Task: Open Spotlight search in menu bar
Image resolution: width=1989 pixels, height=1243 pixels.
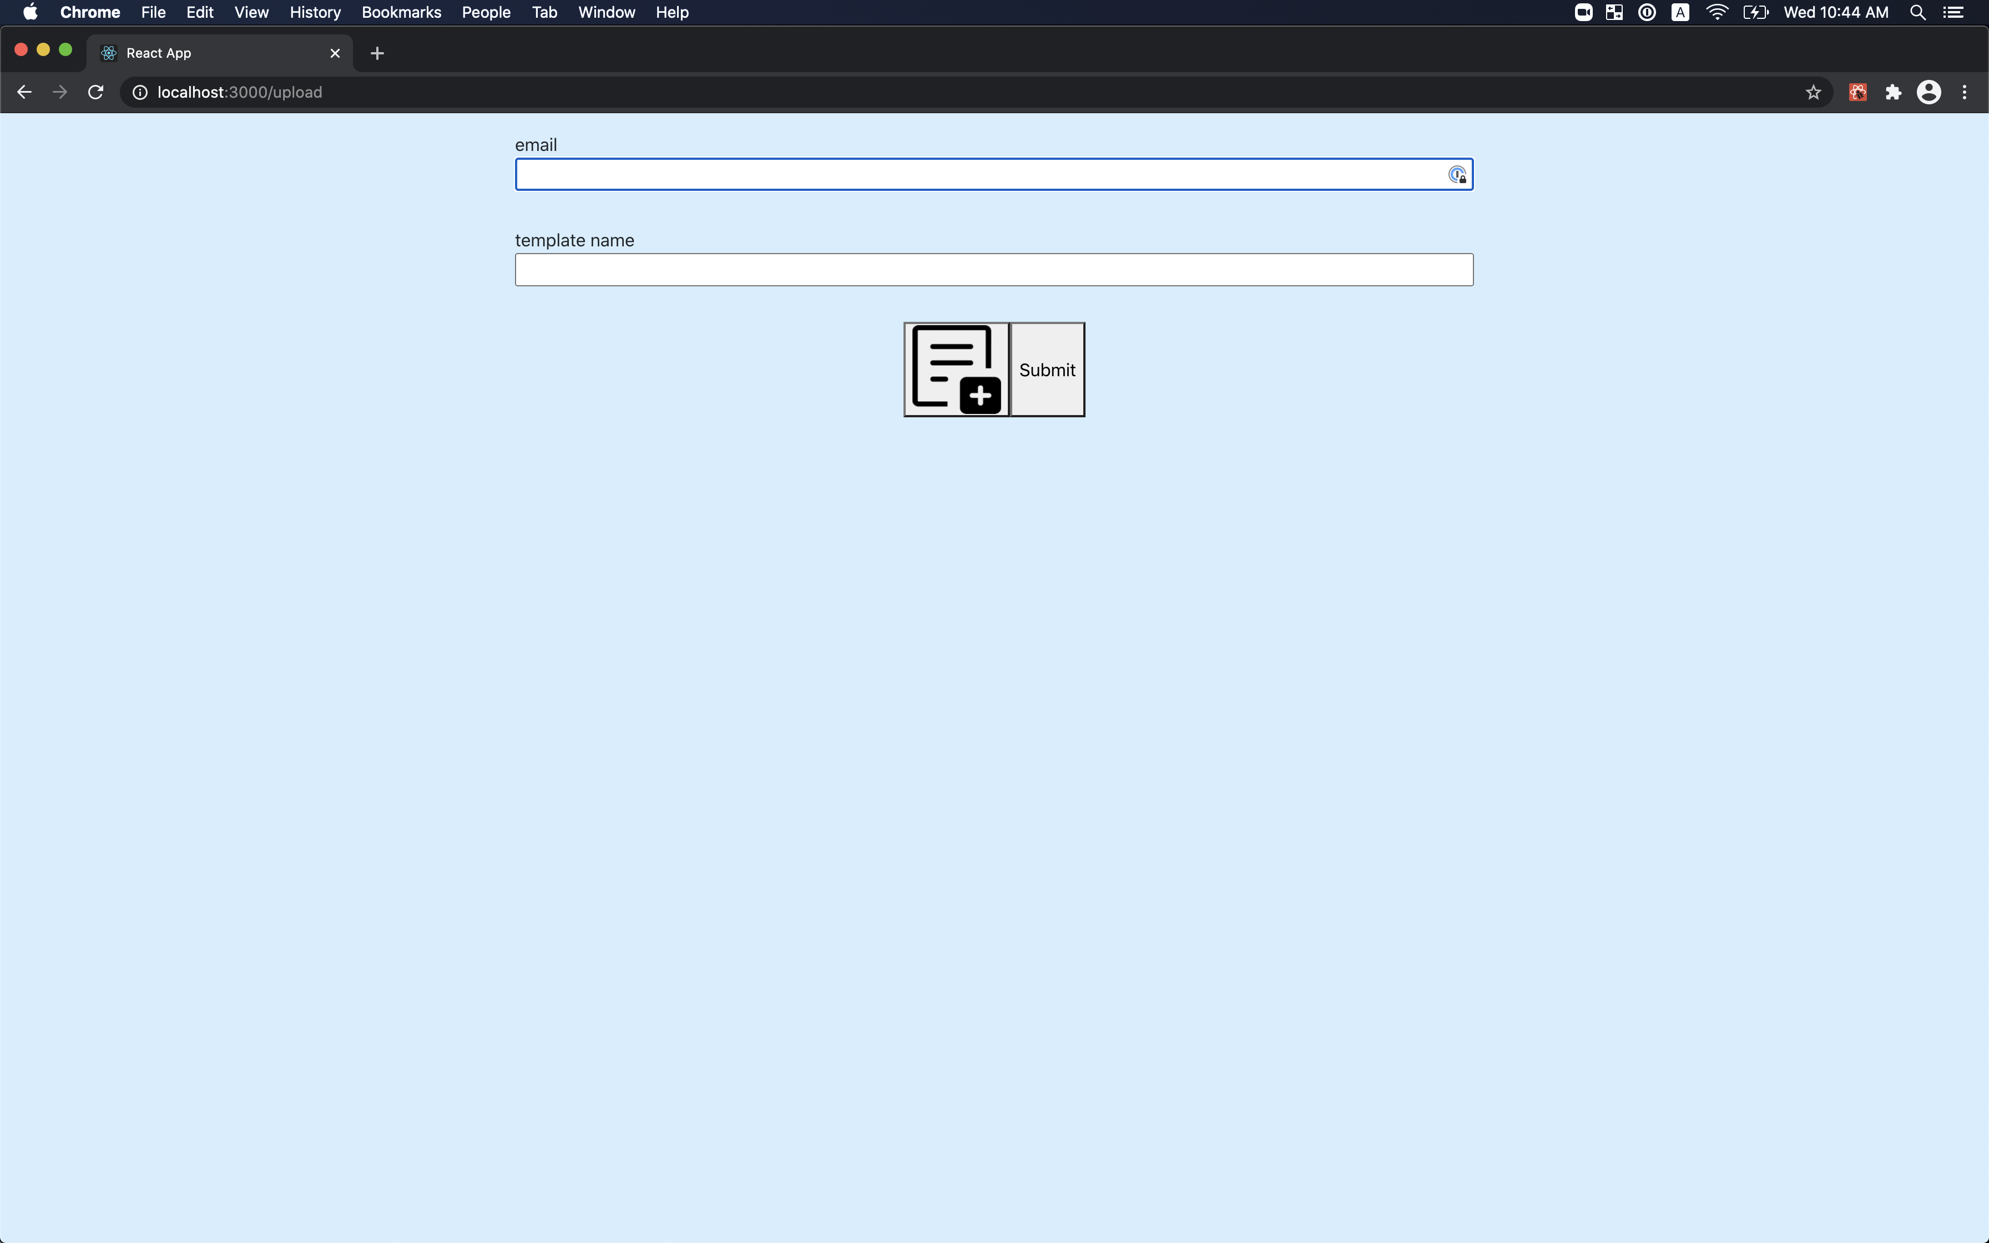Action: click(x=1917, y=12)
